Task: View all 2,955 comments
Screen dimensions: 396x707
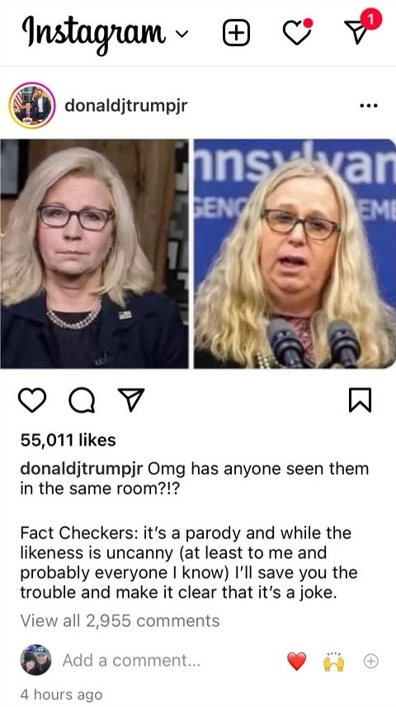Action: (x=120, y=621)
